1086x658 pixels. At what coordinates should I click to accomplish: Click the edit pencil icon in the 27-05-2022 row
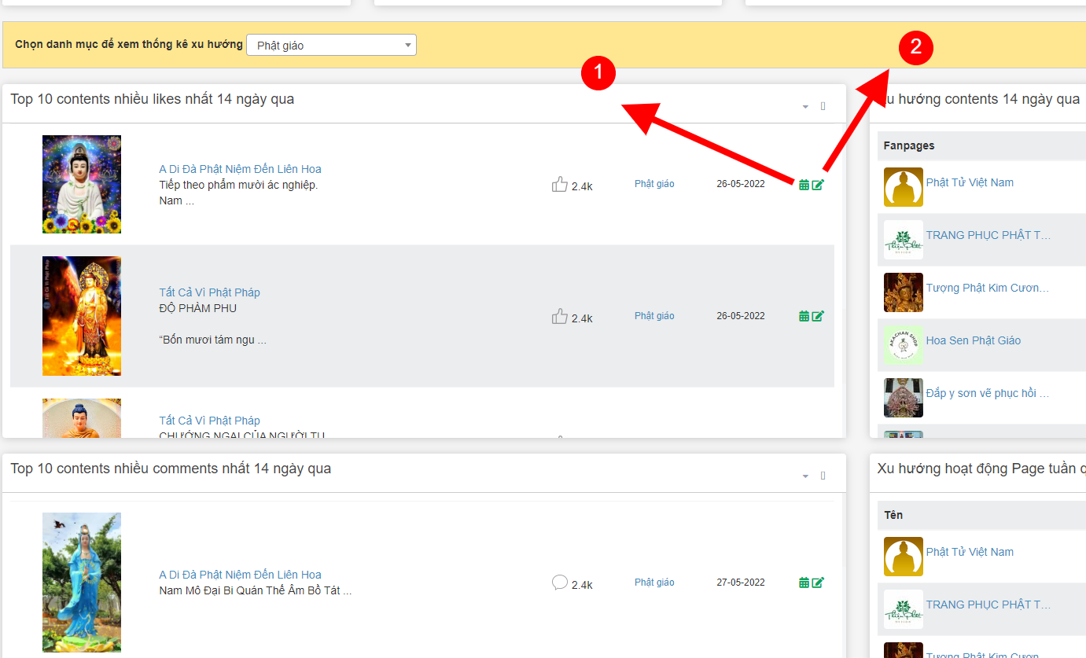coord(818,583)
